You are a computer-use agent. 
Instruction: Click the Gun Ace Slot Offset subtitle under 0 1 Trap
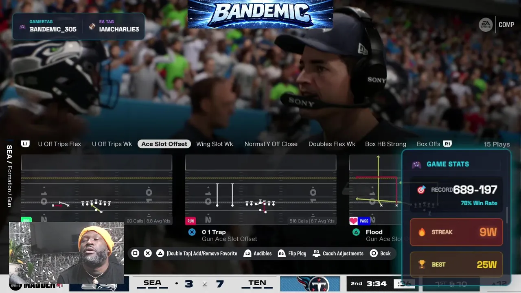pyautogui.click(x=229, y=239)
